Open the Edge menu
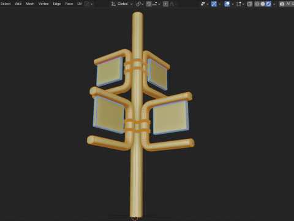The image size is (294, 221). tap(57, 4)
